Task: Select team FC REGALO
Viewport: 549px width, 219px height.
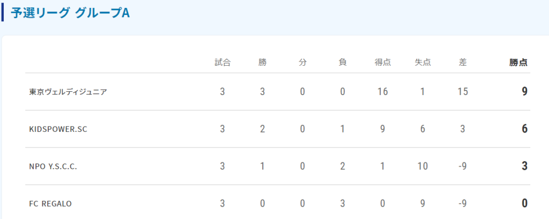Action: coord(50,204)
